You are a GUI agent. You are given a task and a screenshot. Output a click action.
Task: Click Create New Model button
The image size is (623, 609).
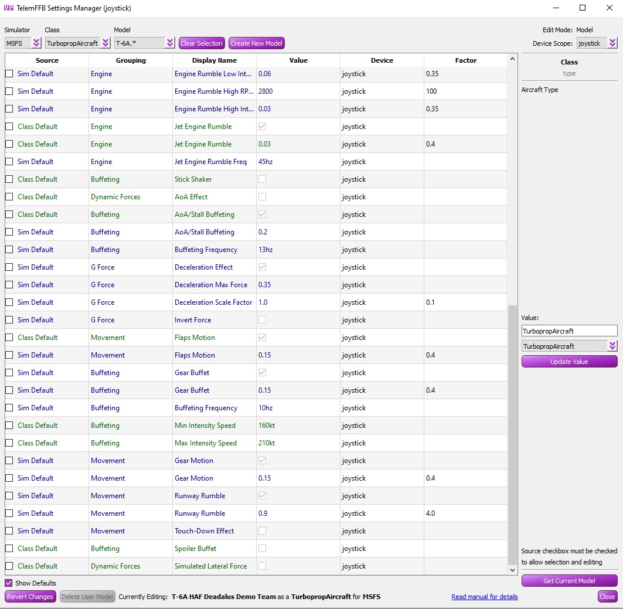click(256, 43)
